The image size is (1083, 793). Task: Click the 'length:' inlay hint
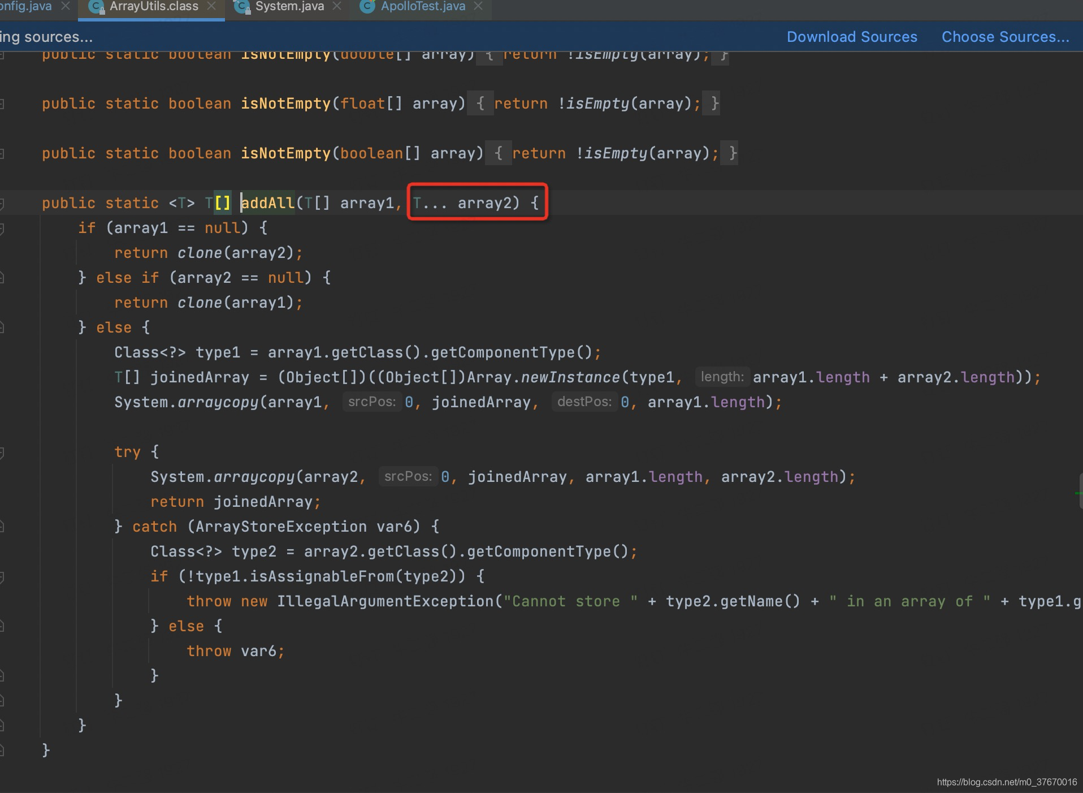point(722,377)
